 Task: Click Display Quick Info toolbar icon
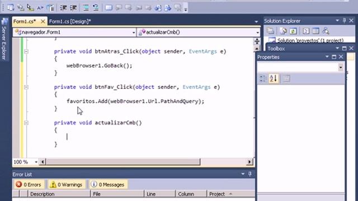pos(30,8)
